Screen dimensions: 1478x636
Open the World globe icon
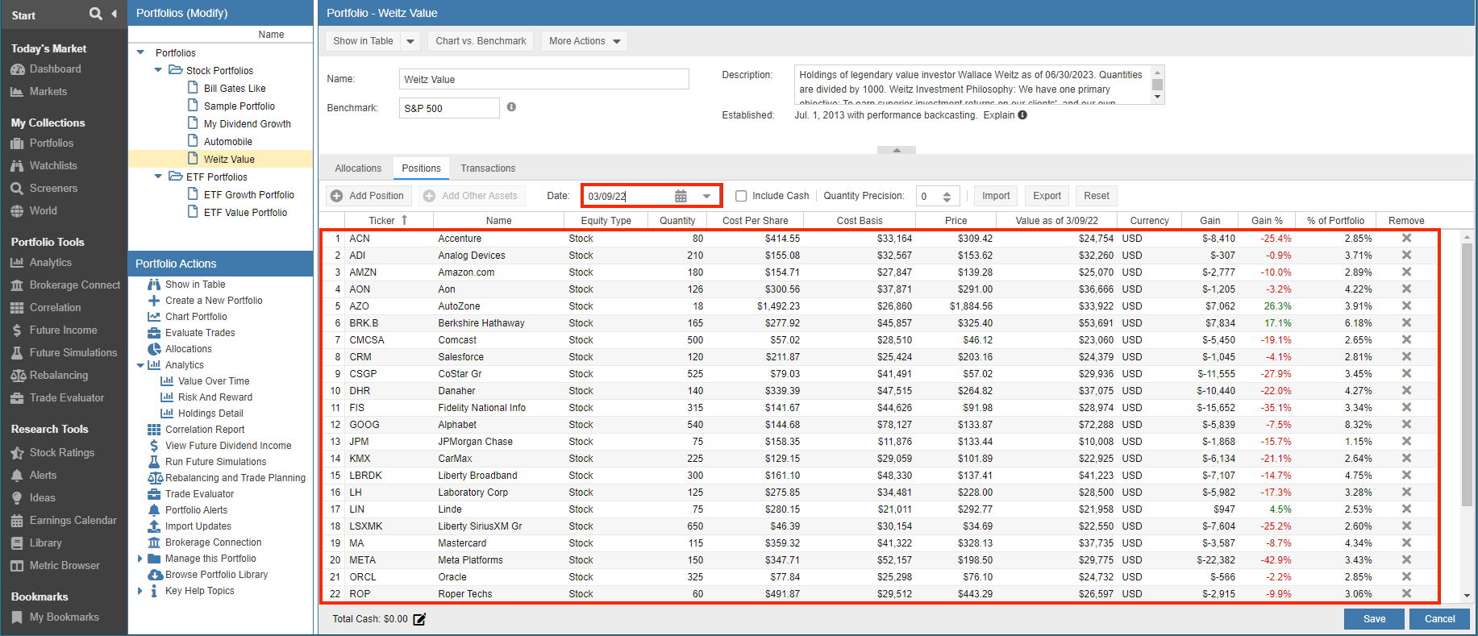[x=18, y=211]
